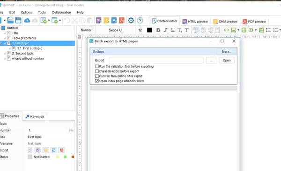Open the Tools menu

pyautogui.click(x=42, y=13)
